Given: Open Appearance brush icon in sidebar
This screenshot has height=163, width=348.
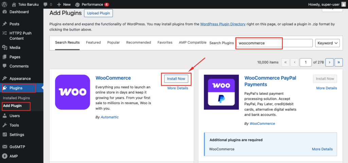Looking at the screenshot, I should click(4, 78).
